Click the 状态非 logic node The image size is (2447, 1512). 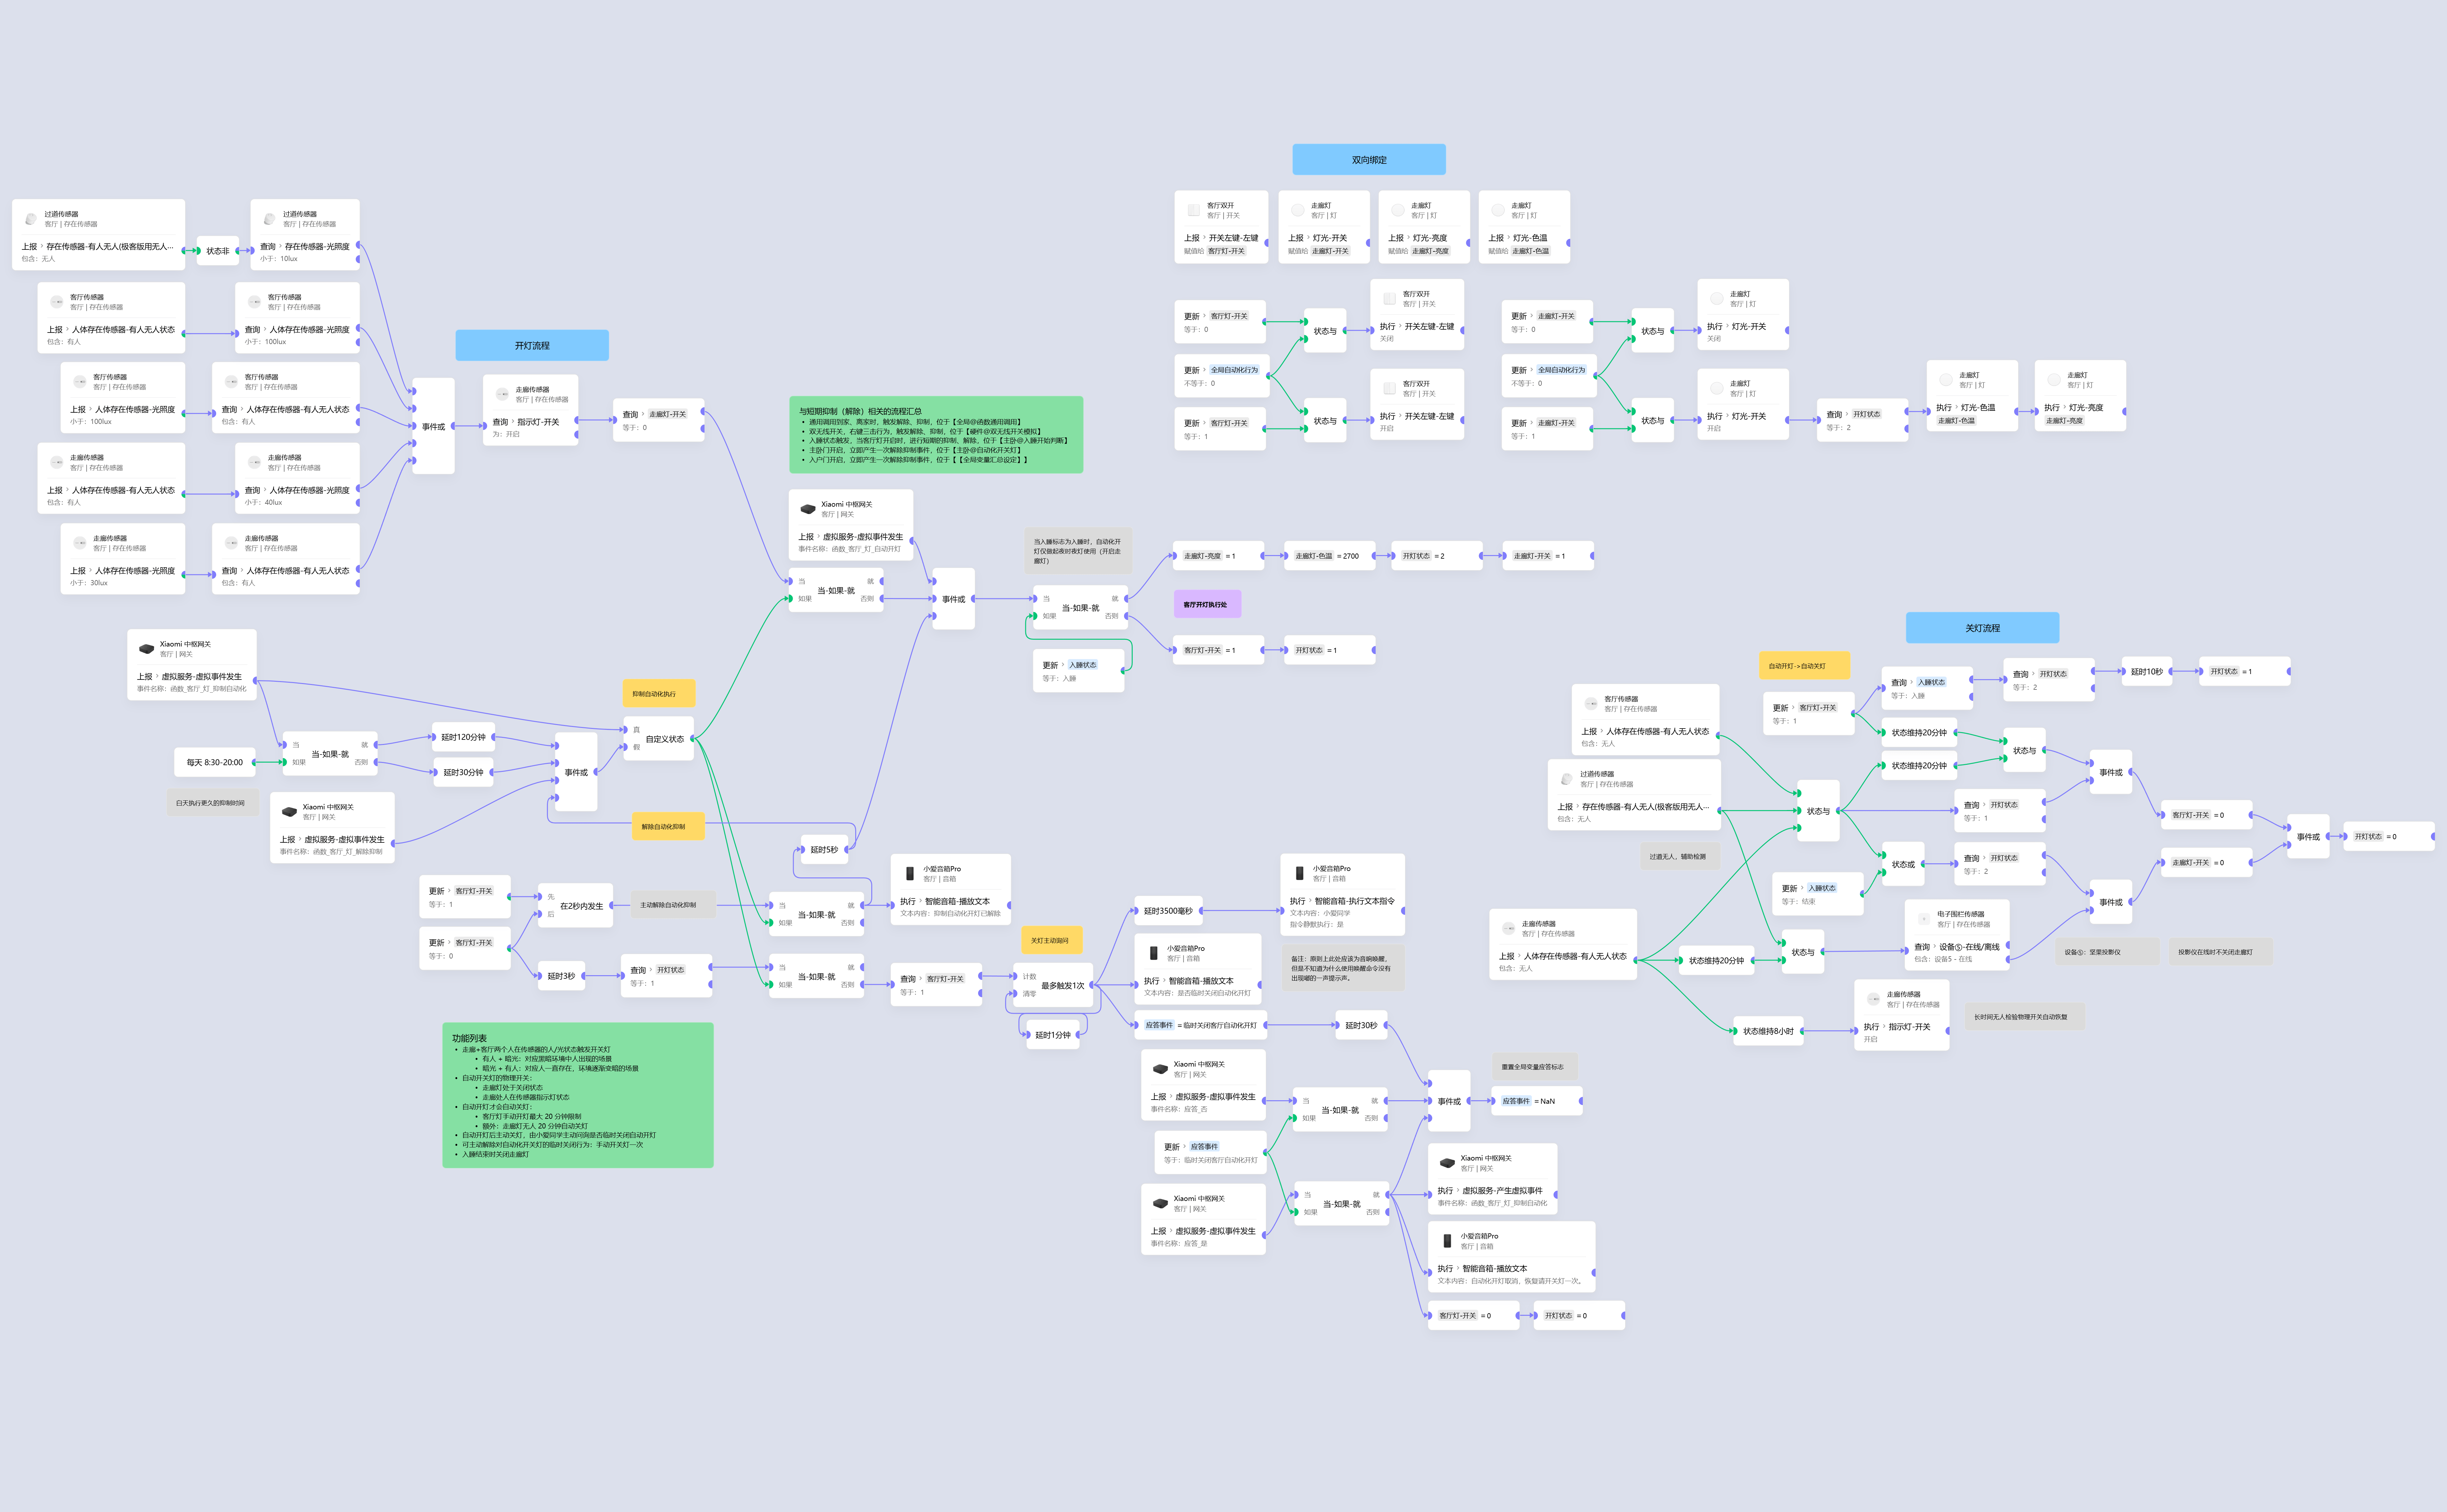(x=217, y=251)
